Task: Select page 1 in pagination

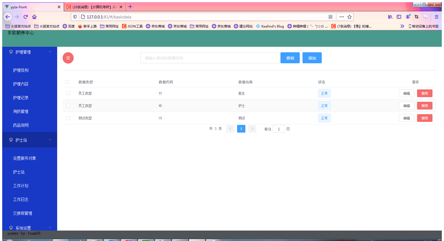Action: (241, 129)
